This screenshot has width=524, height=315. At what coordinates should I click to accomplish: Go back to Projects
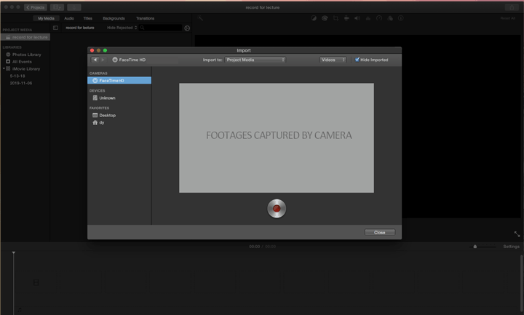(35, 7)
